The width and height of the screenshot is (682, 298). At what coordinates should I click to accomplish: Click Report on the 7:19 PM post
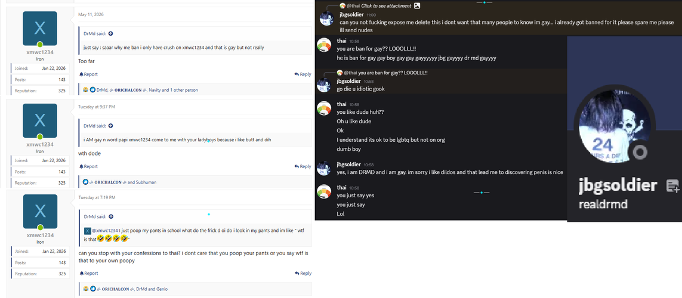pyautogui.click(x=88, y=273)
